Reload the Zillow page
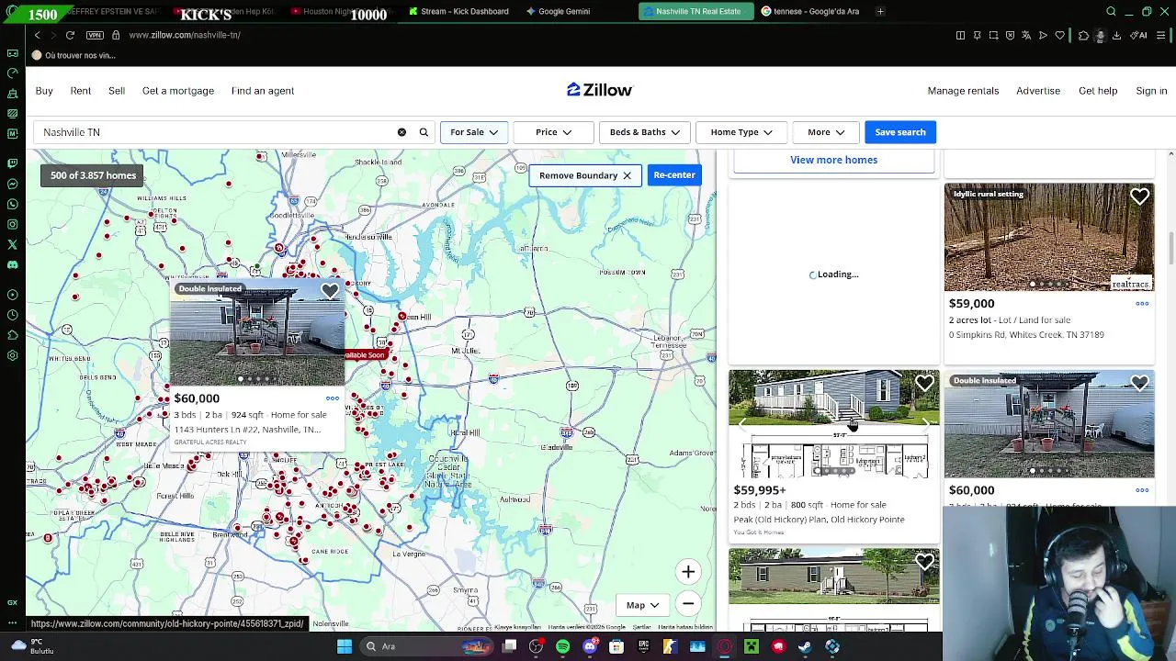The image size is (1176, 661). (x=70, y=35)
